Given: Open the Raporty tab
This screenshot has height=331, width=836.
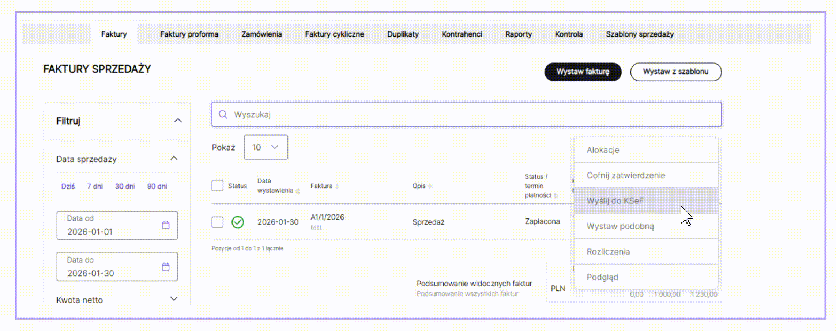Looking at the screenshot, I should [x=519, y=34].
